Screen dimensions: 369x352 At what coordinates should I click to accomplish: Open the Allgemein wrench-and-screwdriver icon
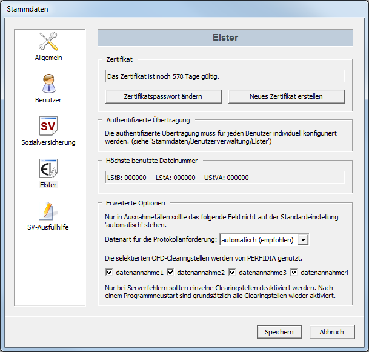pos(48,41)
